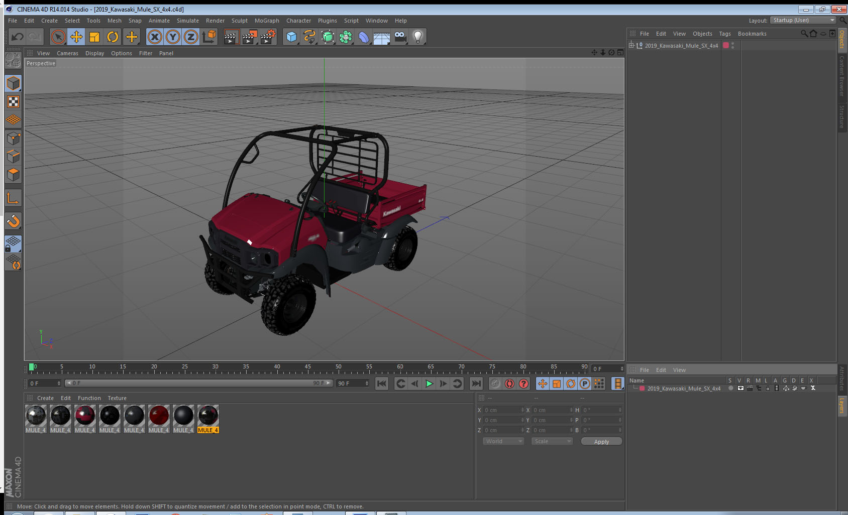This screenshot has height=515, width=848.
Task: Open the Layers side tab
Action: pos(842,405)
